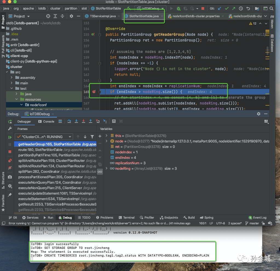Click the editor vertical scrollbar thumb
The image size is (280, 271).
(267, 51)
